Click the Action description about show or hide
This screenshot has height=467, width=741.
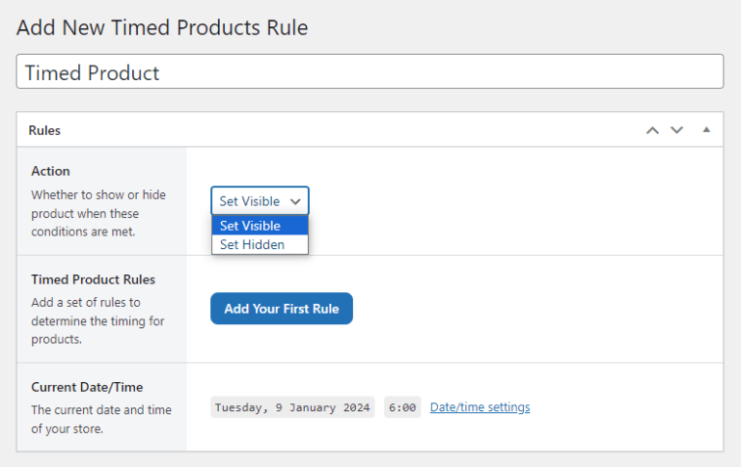(98, 213)
